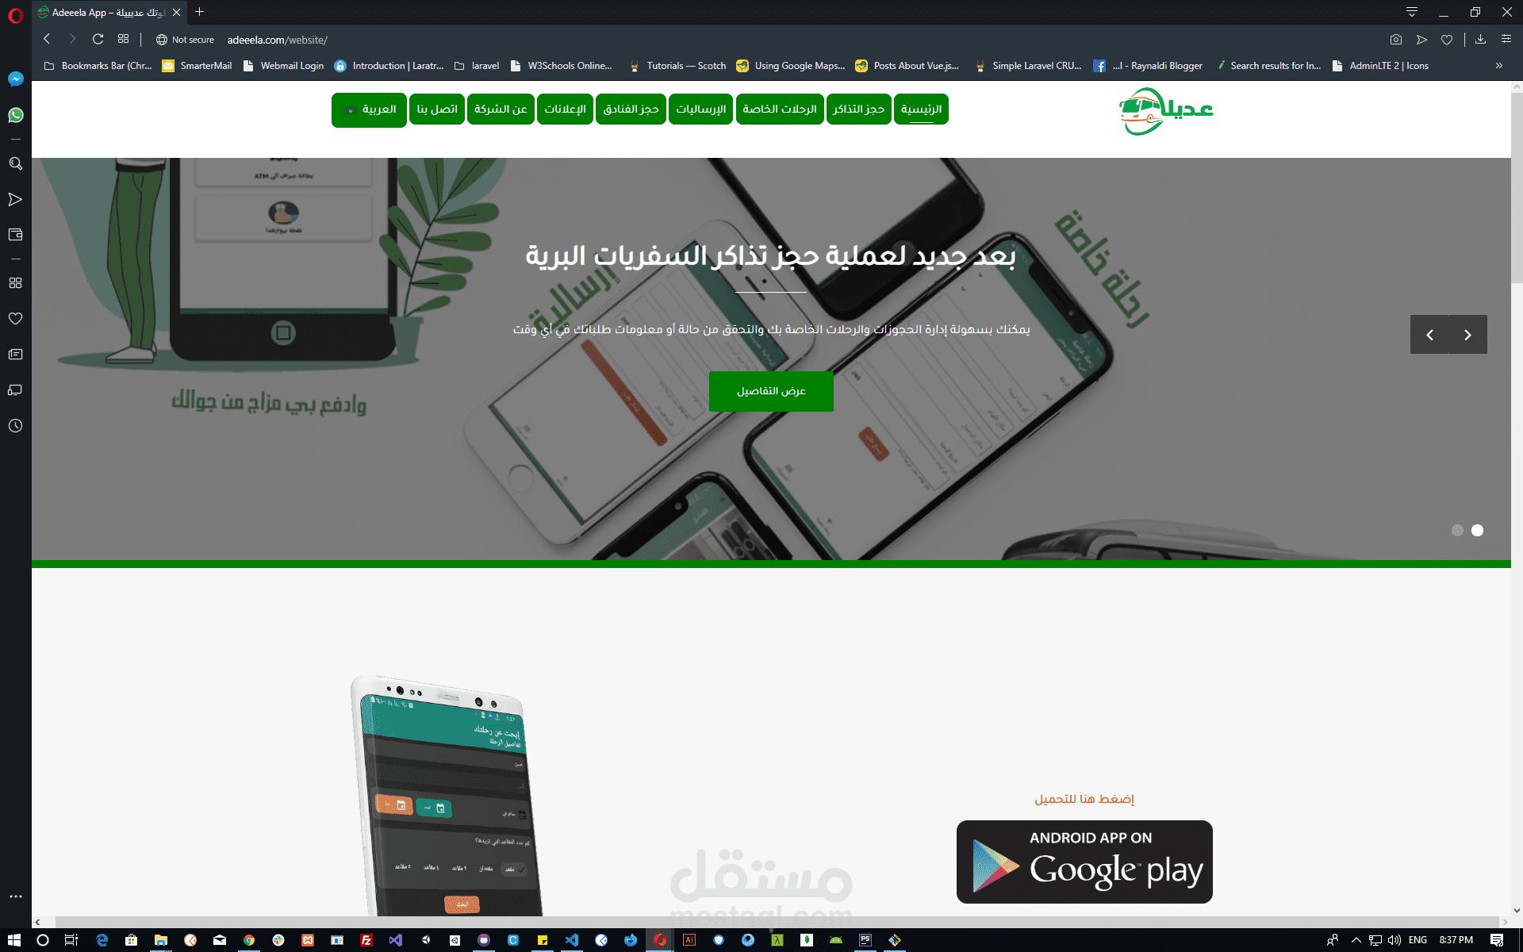Open حجز التذاكر tickets booking menu
The image size is (1523, 952).
tap(857, 109)
